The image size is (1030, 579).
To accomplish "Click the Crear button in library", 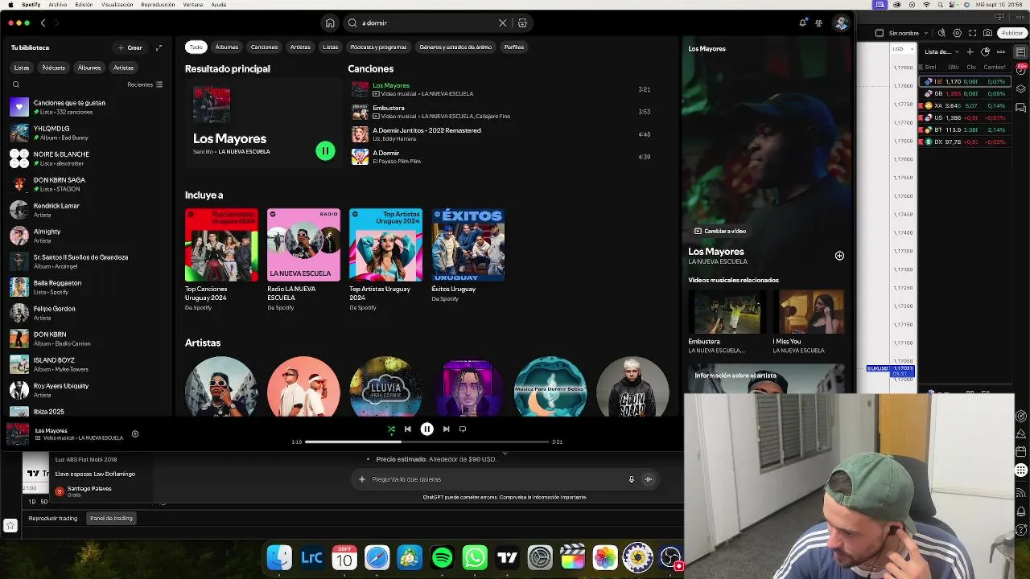I will pyautogui.click(x=130, y=47).
